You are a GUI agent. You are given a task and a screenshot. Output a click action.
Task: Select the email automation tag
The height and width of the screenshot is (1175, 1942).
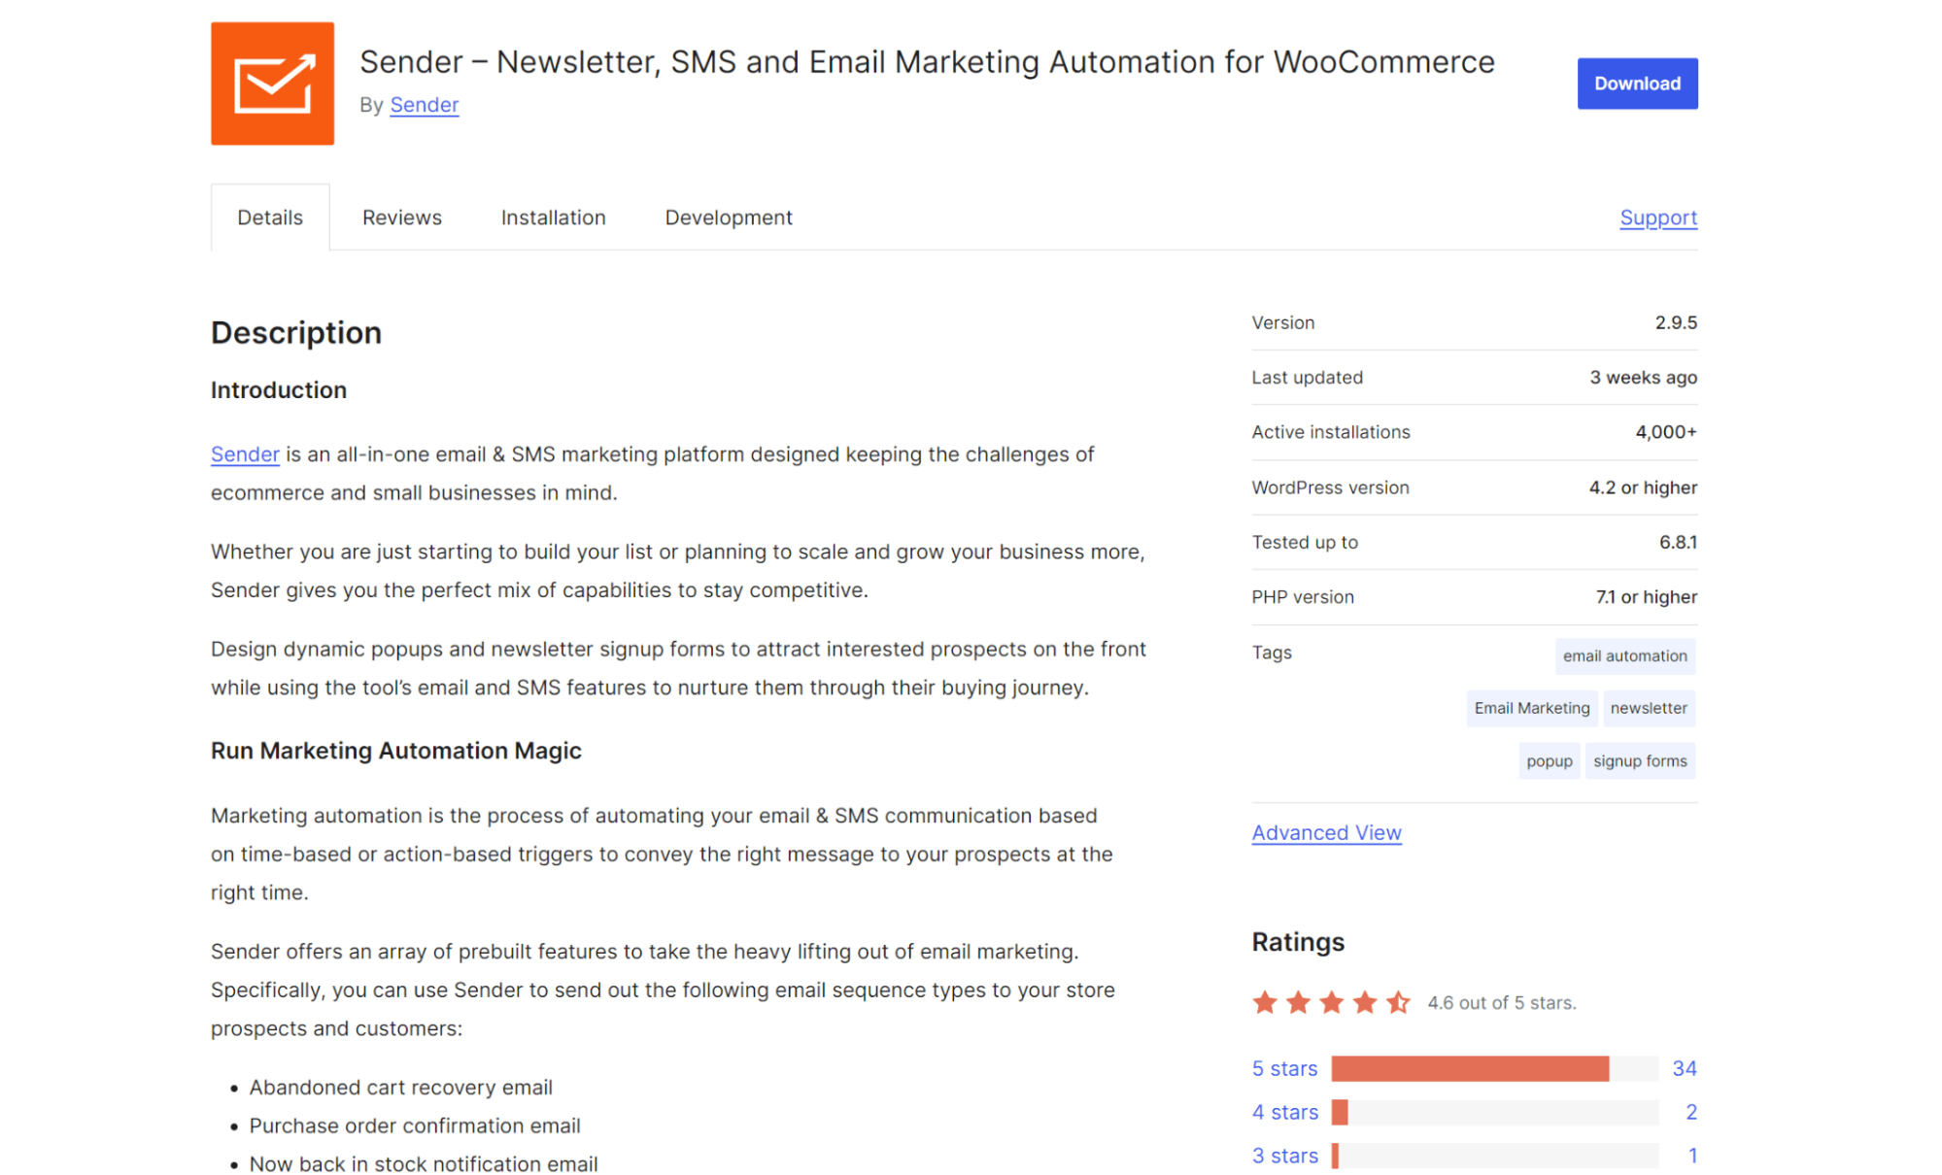(x=1624, y=655)
